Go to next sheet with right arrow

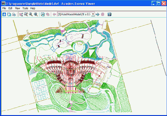pos(97,14)
